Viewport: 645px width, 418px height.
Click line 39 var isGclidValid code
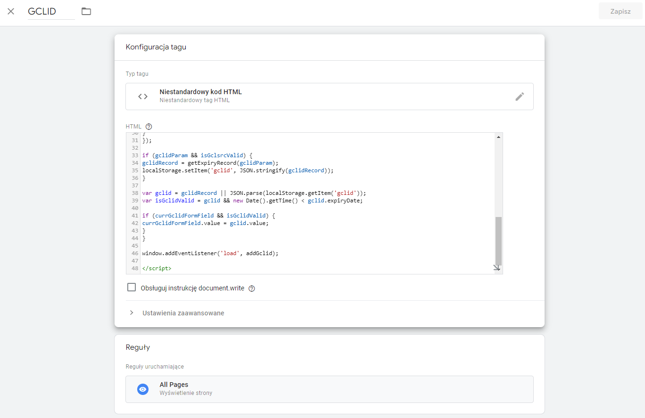click(253, 201)
